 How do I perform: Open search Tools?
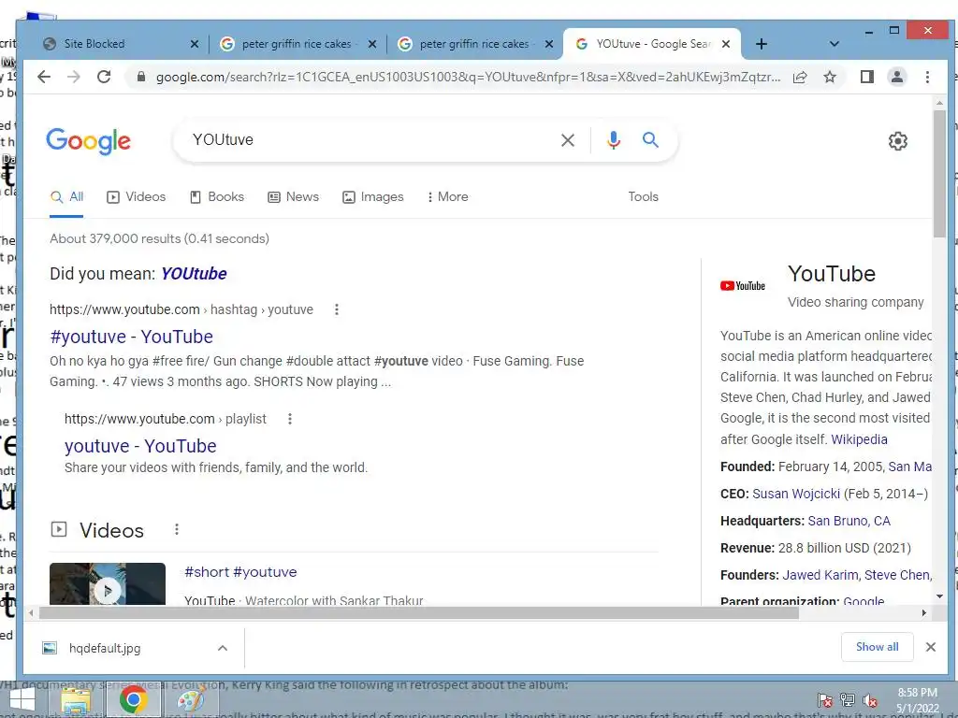644,197
